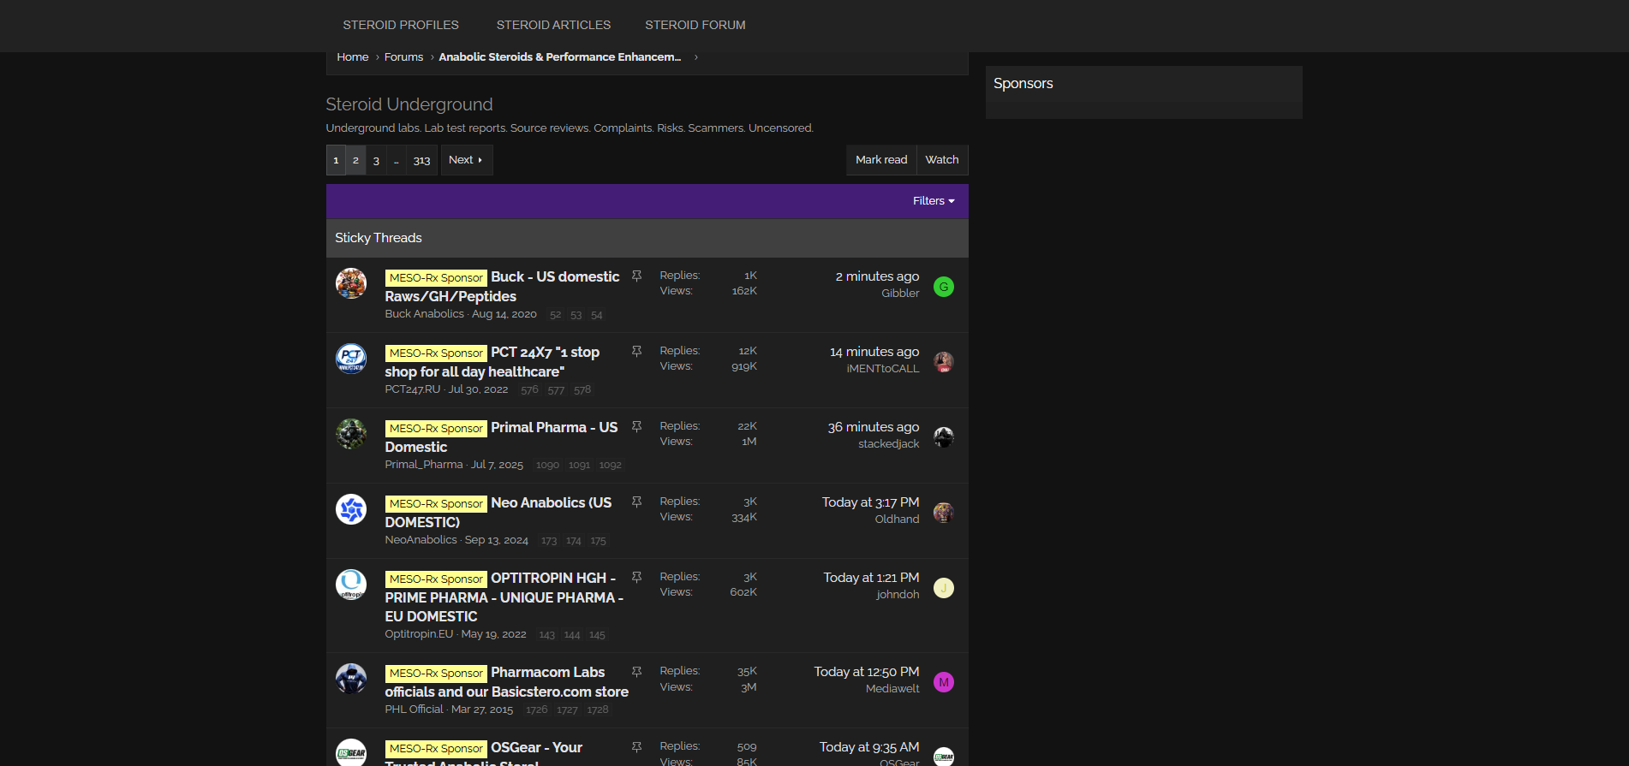
Task: Jump to page 313 in pagination
Action: [x=421, y=160]
